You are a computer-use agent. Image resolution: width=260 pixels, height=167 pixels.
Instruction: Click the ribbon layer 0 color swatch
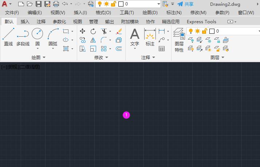pos(212,31)
